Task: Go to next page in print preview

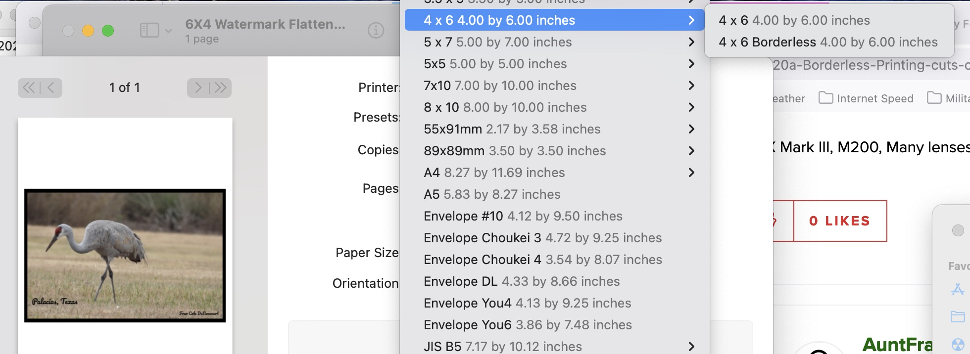Action: pyautogui.click(x=198, y=88)
